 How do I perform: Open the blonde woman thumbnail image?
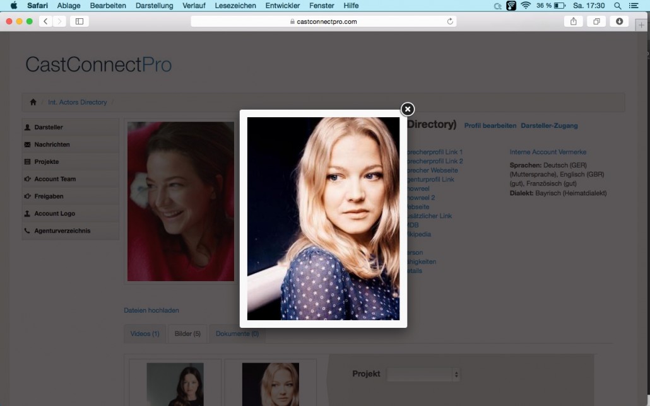pyautogui.click(x=270, y=384)
